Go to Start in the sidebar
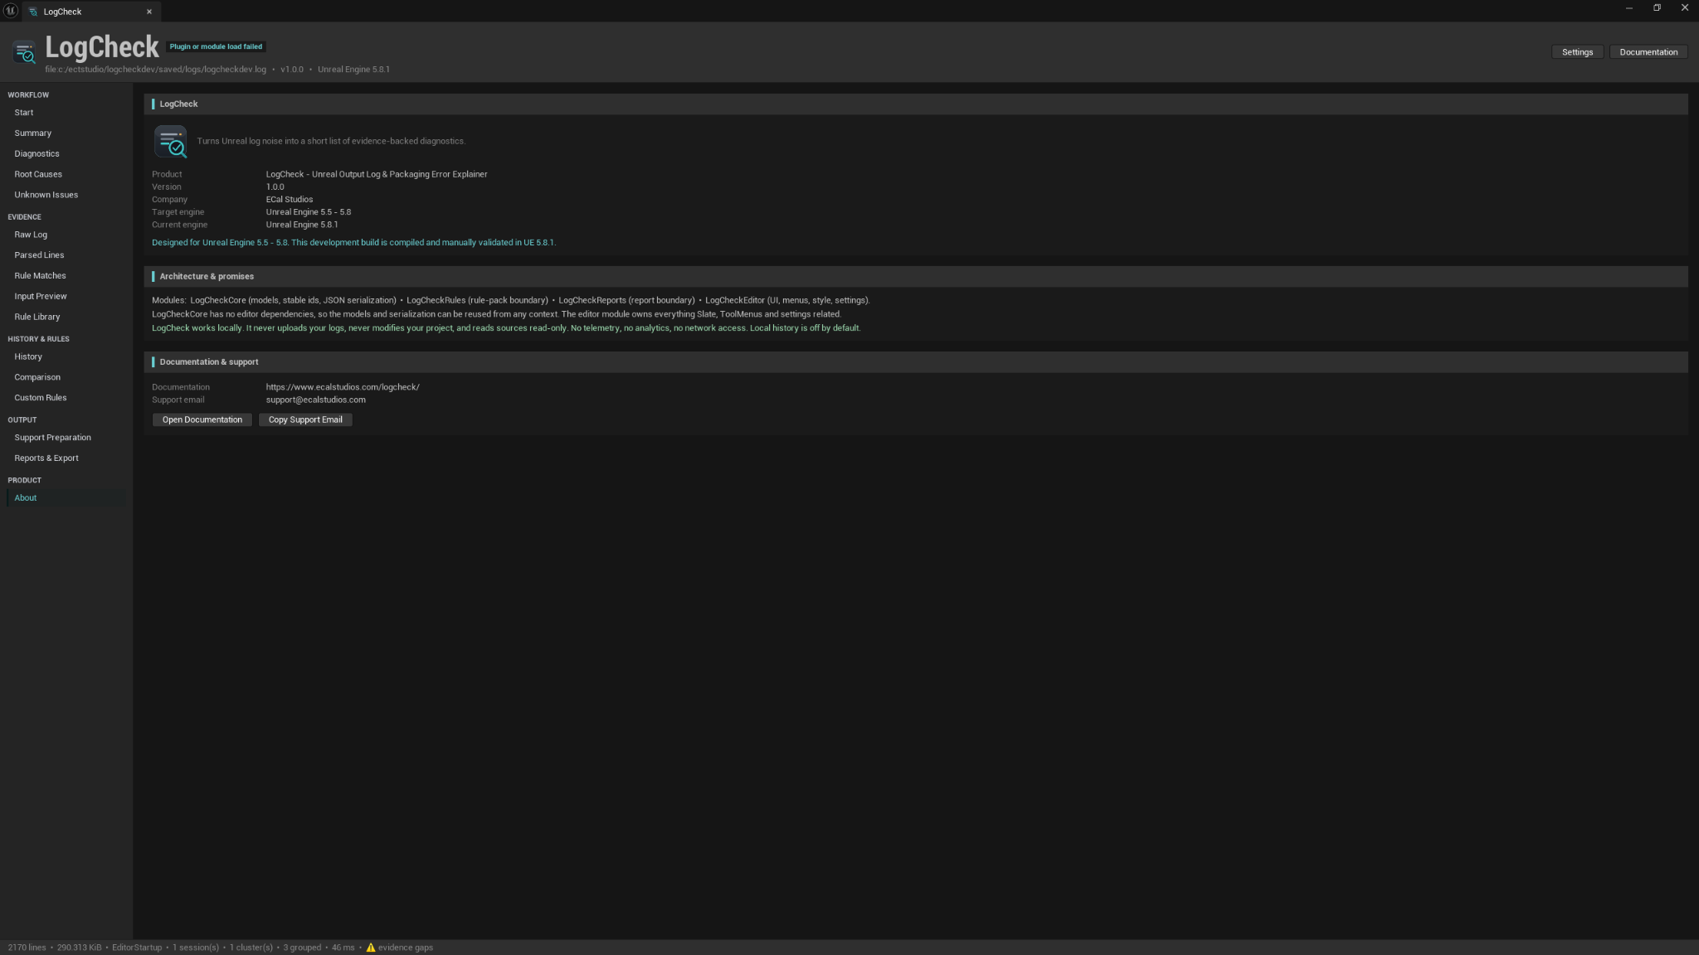Viewport: 1699px width, 955px height. coord(66,113)
